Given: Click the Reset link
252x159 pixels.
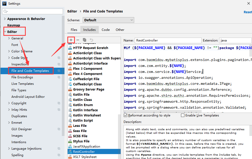Looking at the screenshot, I should point(248,12).
